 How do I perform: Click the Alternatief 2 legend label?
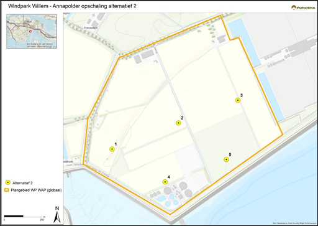[x=22, y=183]
